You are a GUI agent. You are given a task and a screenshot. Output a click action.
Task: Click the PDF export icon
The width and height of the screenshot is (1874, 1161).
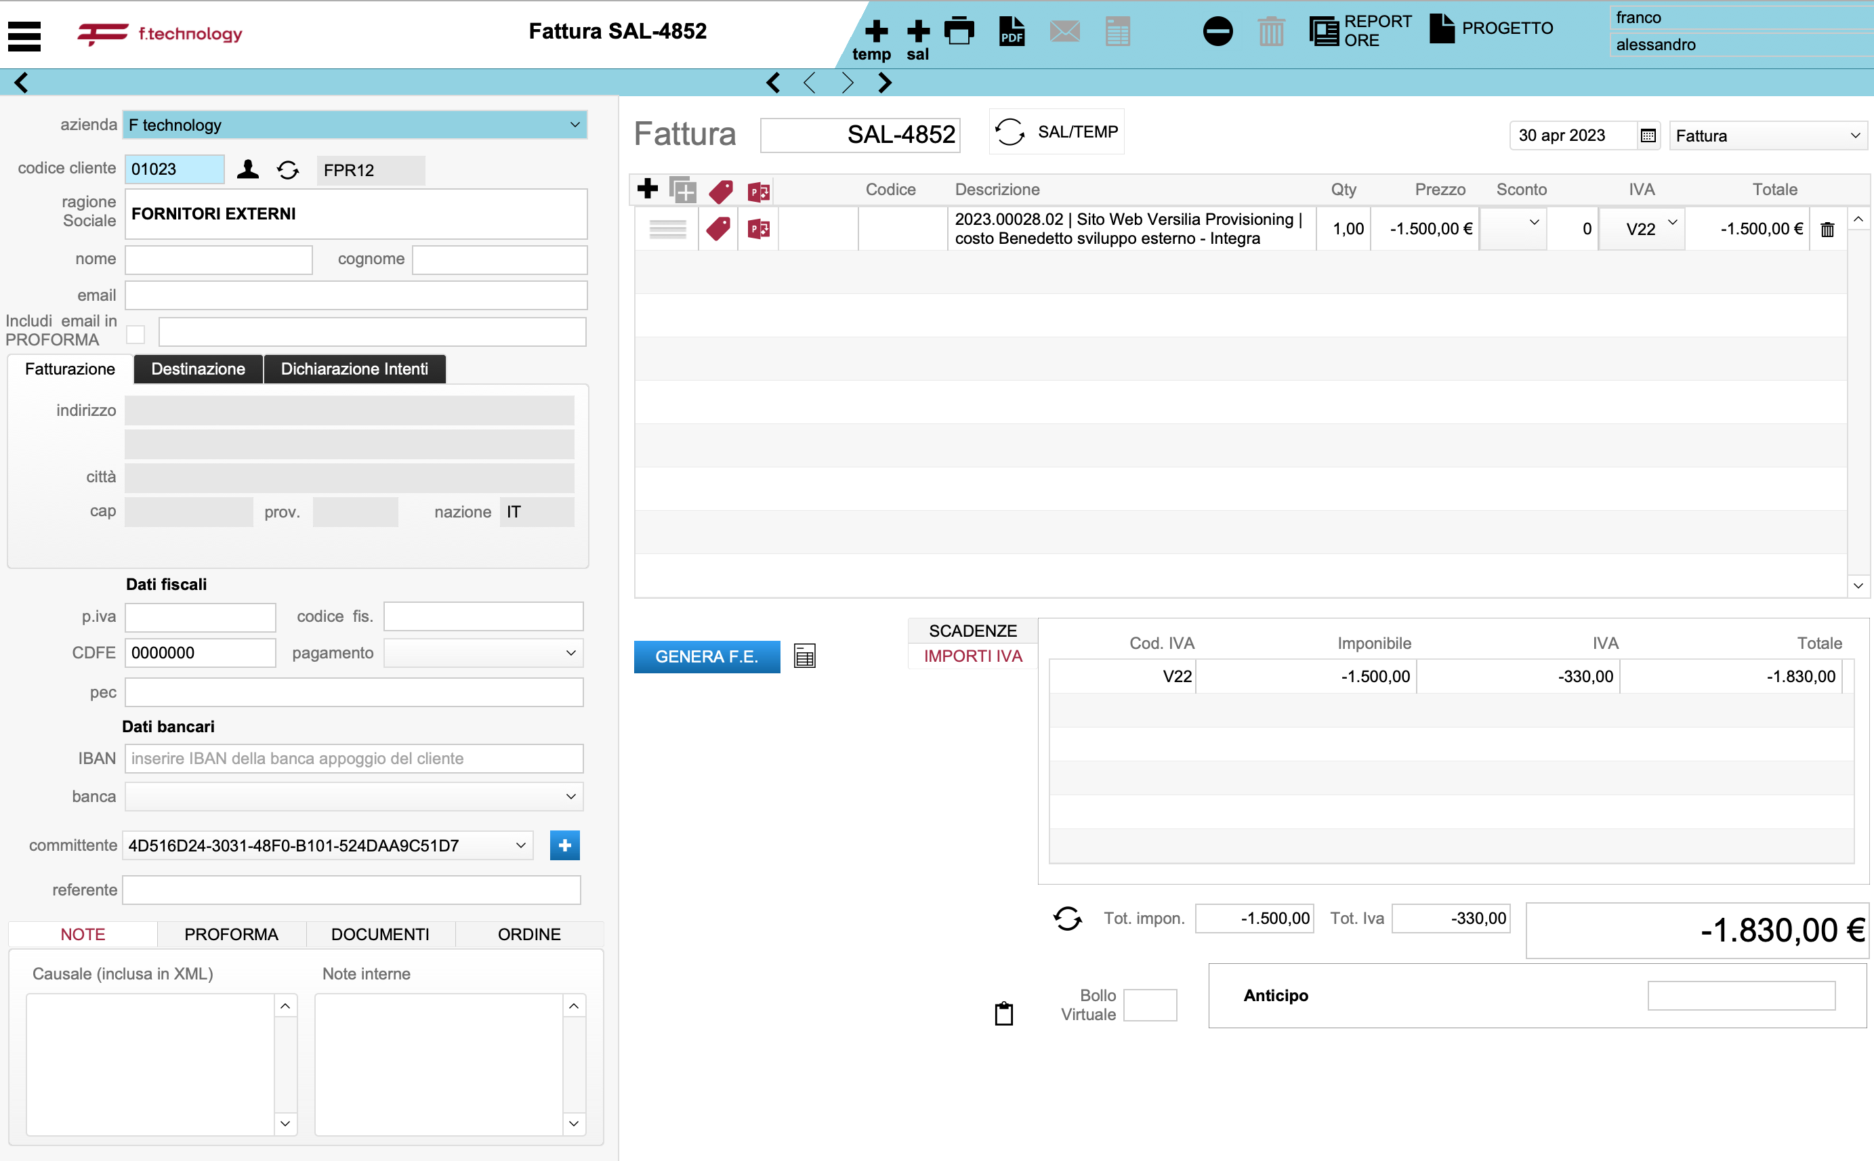[1012, 31]
